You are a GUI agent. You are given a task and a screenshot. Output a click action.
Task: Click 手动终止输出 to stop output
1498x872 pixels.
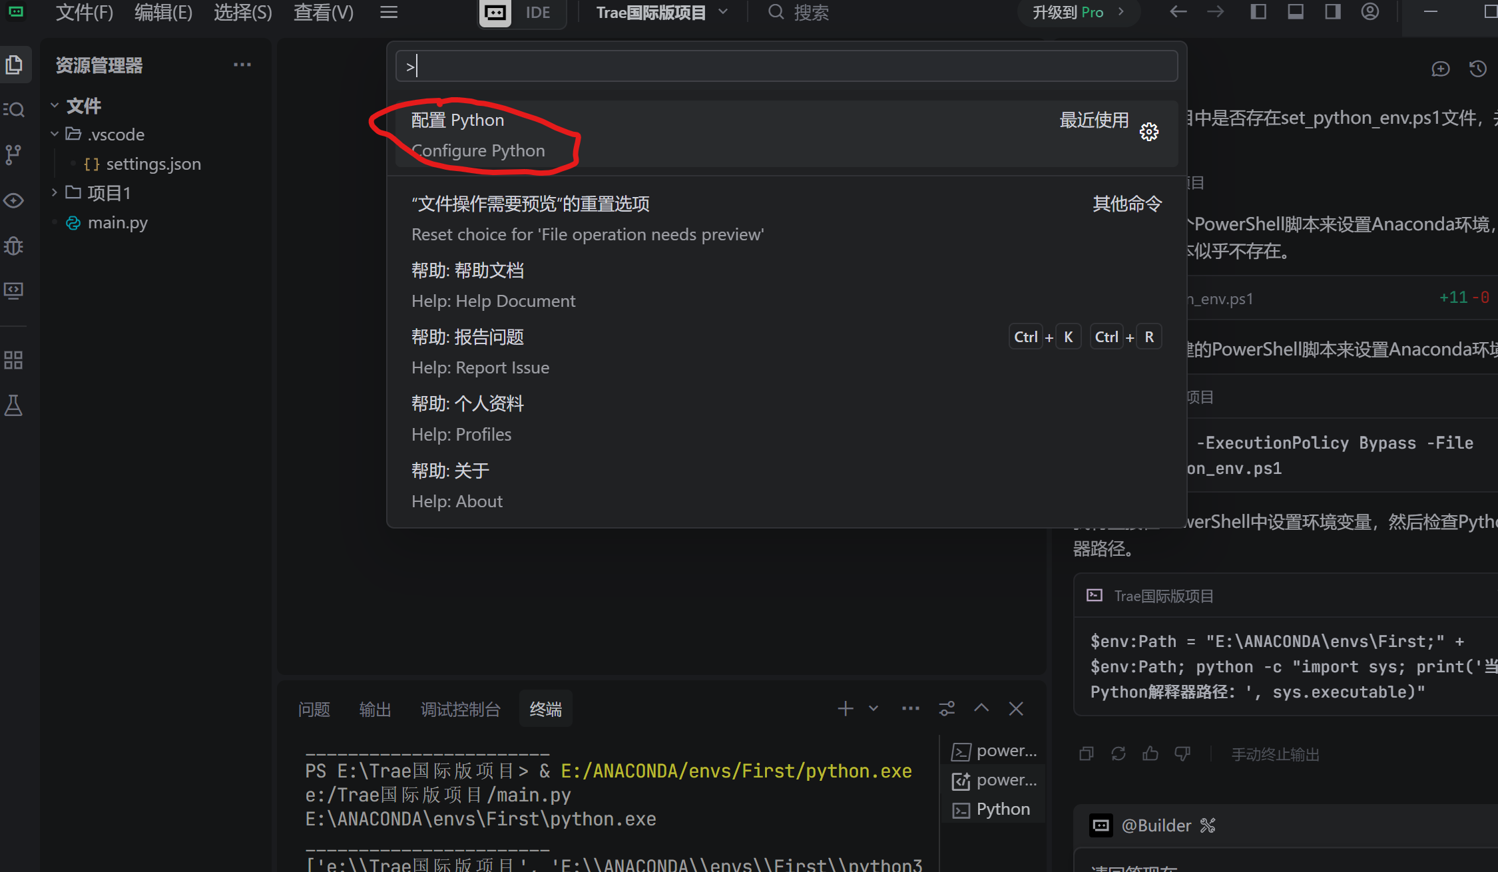[x=1275, y=754]
